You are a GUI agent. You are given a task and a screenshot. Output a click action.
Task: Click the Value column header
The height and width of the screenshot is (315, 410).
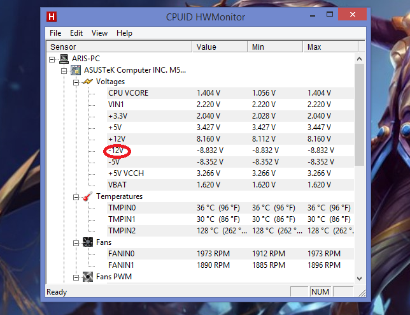[x=220, y=47]
